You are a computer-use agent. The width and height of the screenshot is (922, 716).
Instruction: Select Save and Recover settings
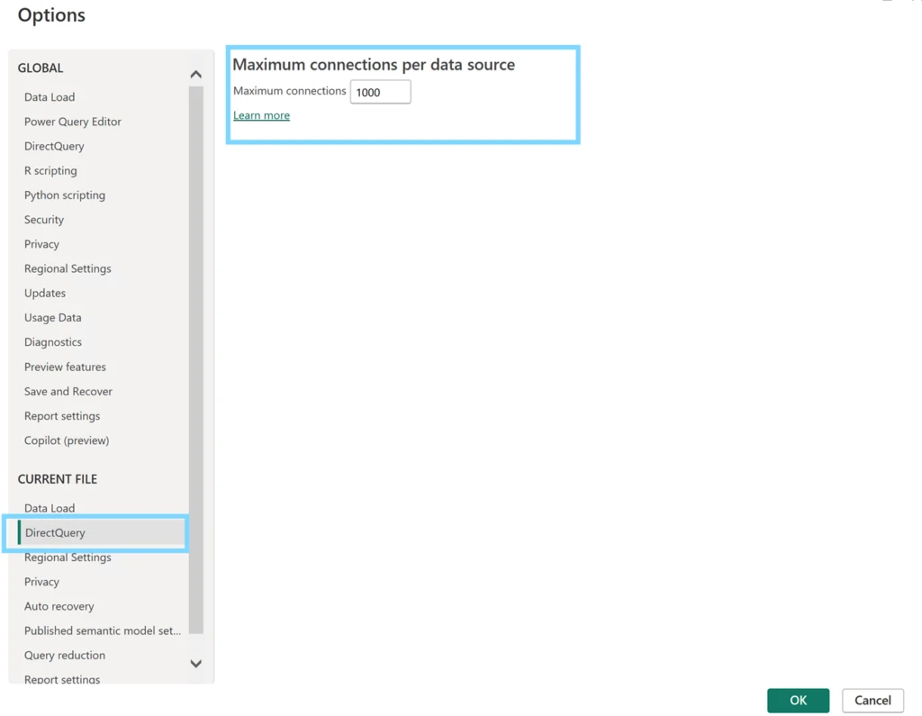click(68, 391)
